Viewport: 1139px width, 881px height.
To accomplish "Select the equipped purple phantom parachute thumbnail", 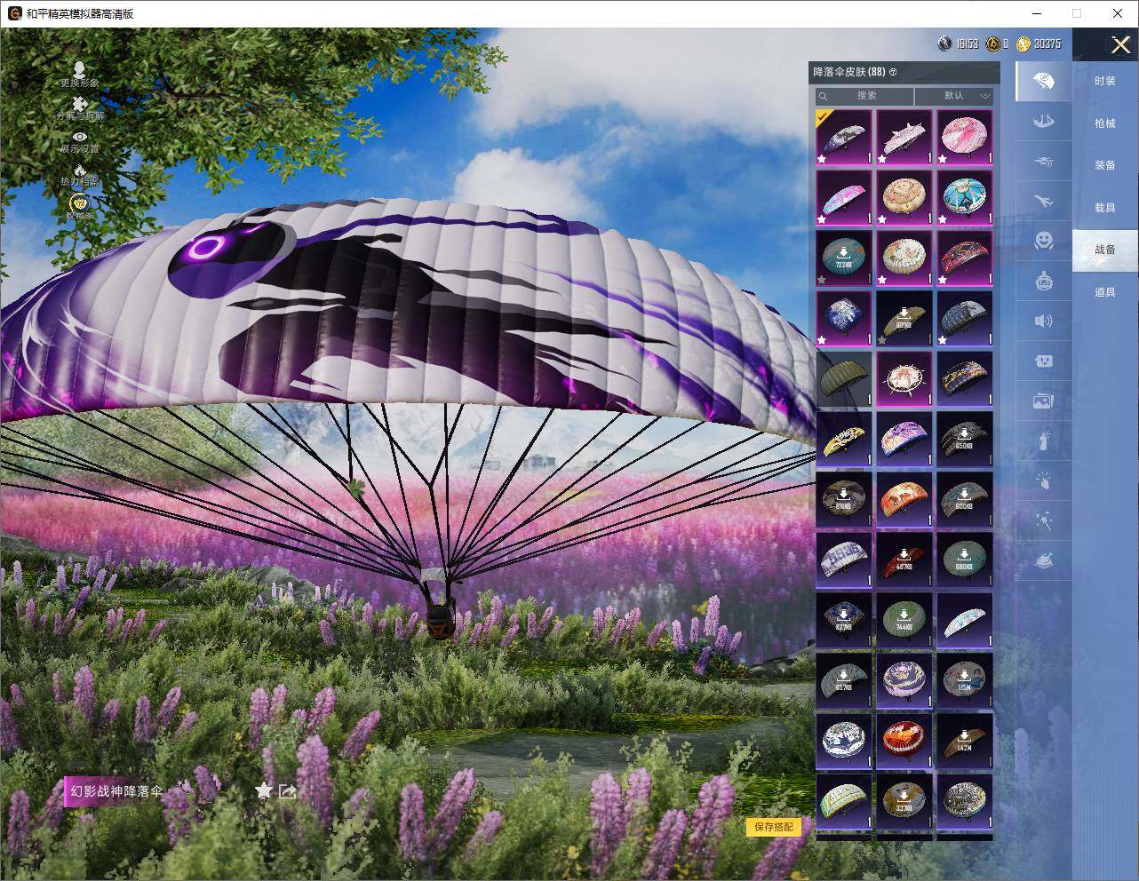I will [844, 138].
